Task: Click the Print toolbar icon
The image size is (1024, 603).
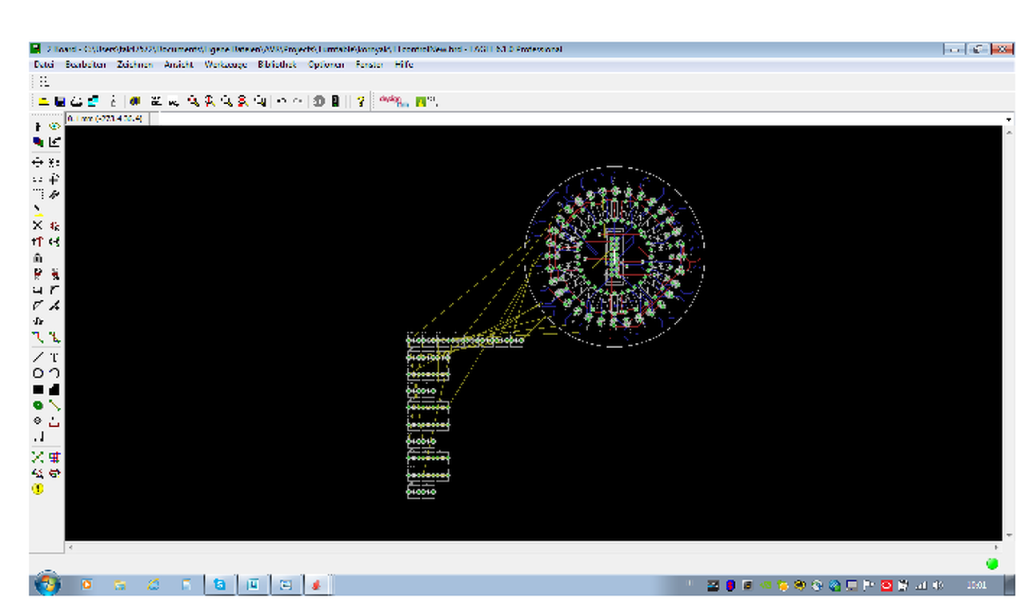Action: [76, 102]
